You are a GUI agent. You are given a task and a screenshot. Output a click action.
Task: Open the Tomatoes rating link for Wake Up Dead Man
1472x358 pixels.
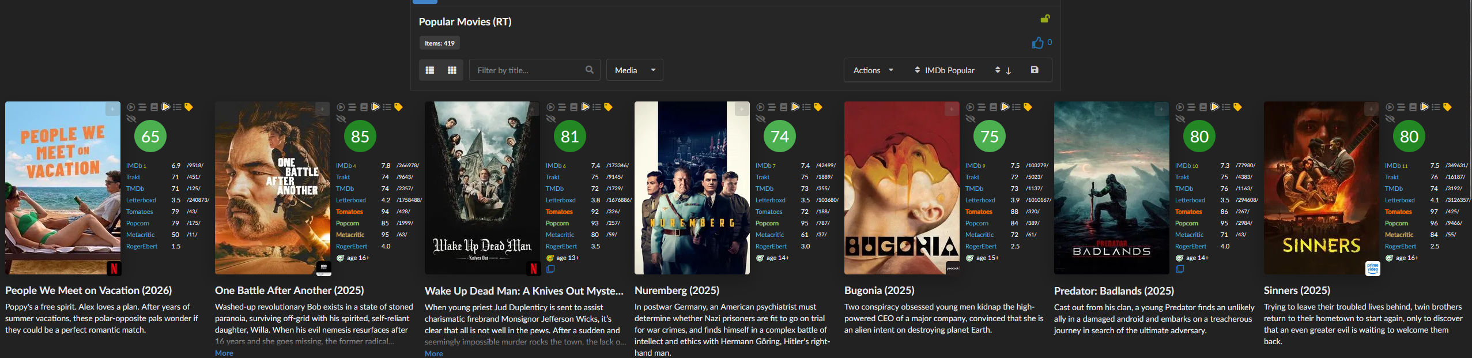(x=559, y=212)
